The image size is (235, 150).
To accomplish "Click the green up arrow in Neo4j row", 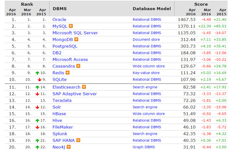I will 37,147.
